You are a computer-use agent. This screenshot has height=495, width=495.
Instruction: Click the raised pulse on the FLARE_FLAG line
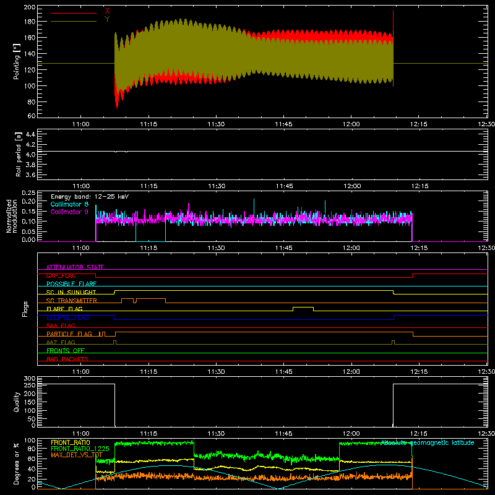pyautogui.click(x=303, y=308)
